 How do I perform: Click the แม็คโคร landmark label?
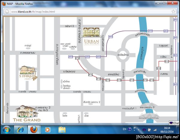pos(66,81)
